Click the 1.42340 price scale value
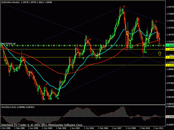 [170, 28]
